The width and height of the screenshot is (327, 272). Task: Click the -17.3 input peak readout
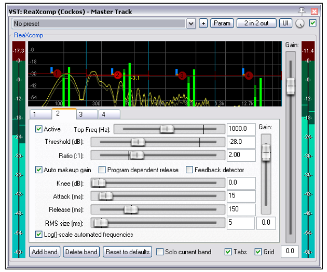click(x=18, y=51)
